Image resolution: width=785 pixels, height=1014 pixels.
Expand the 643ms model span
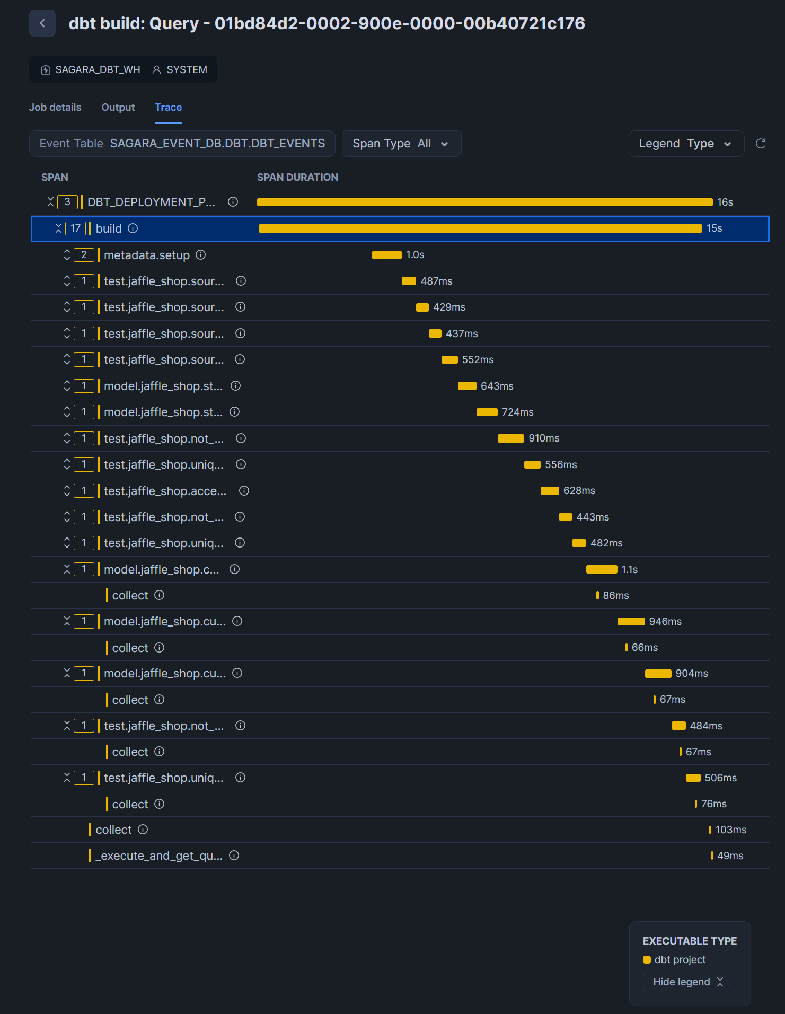[x=67, y=386]
